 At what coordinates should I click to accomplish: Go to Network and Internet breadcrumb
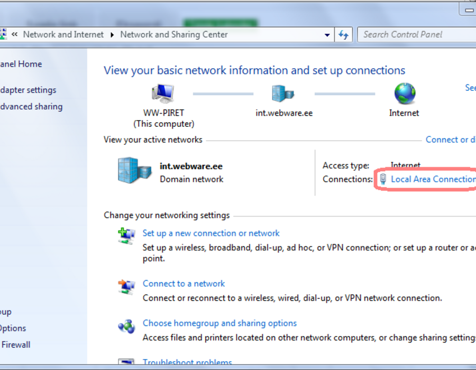pos(63,34)
